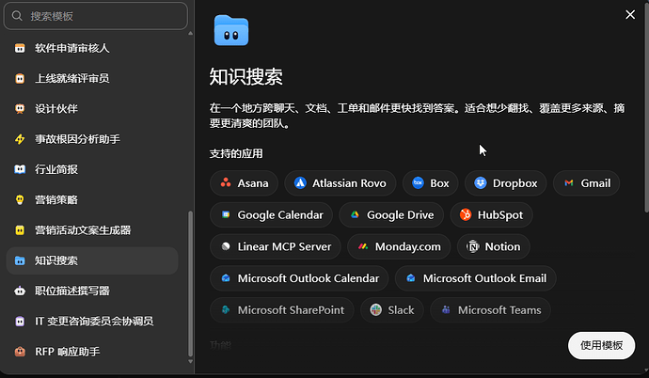The width and height of the screenshot is (649, 378).
Task: Click the 职位描述撰写器 template icon
Action: click(20, 291)
